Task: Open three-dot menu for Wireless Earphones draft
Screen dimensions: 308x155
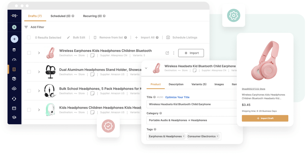Action: point(174,53)
